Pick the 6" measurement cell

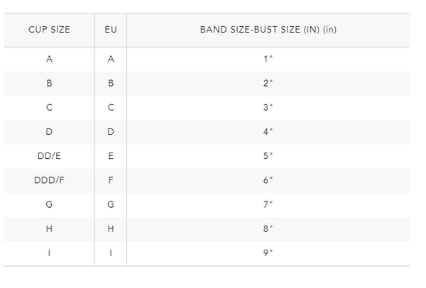pyautogui.click(x=268, y=180)
